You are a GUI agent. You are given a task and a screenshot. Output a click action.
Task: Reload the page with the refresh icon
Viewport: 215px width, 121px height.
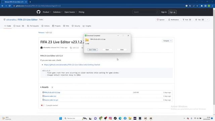point(10,6)
